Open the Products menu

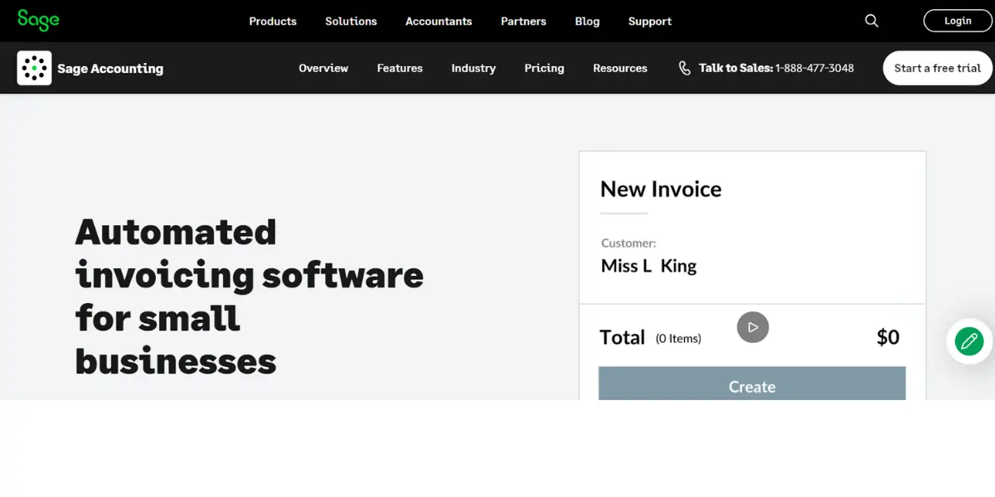point(273,22)
